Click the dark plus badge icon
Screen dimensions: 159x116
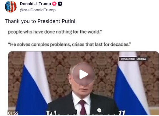[60, 4]
